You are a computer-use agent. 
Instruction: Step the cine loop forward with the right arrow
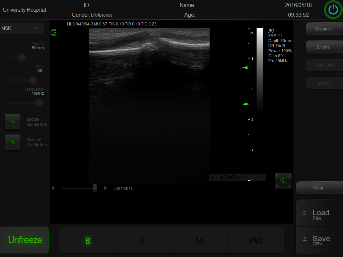pyautogui.click(x=106, y=188)
